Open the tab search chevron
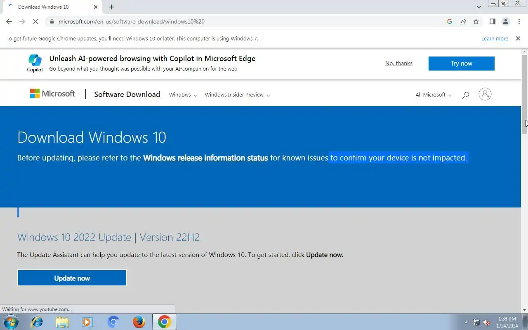This screenshot has width=528, height=330. click(478, 7)
